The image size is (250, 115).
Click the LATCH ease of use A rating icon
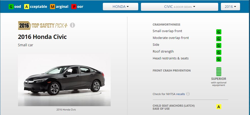pos(219,107)
